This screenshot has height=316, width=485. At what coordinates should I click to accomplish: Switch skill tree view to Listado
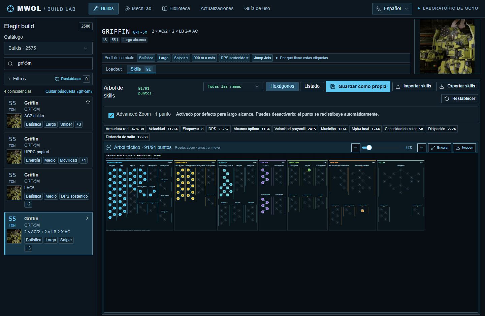(312, 86)
